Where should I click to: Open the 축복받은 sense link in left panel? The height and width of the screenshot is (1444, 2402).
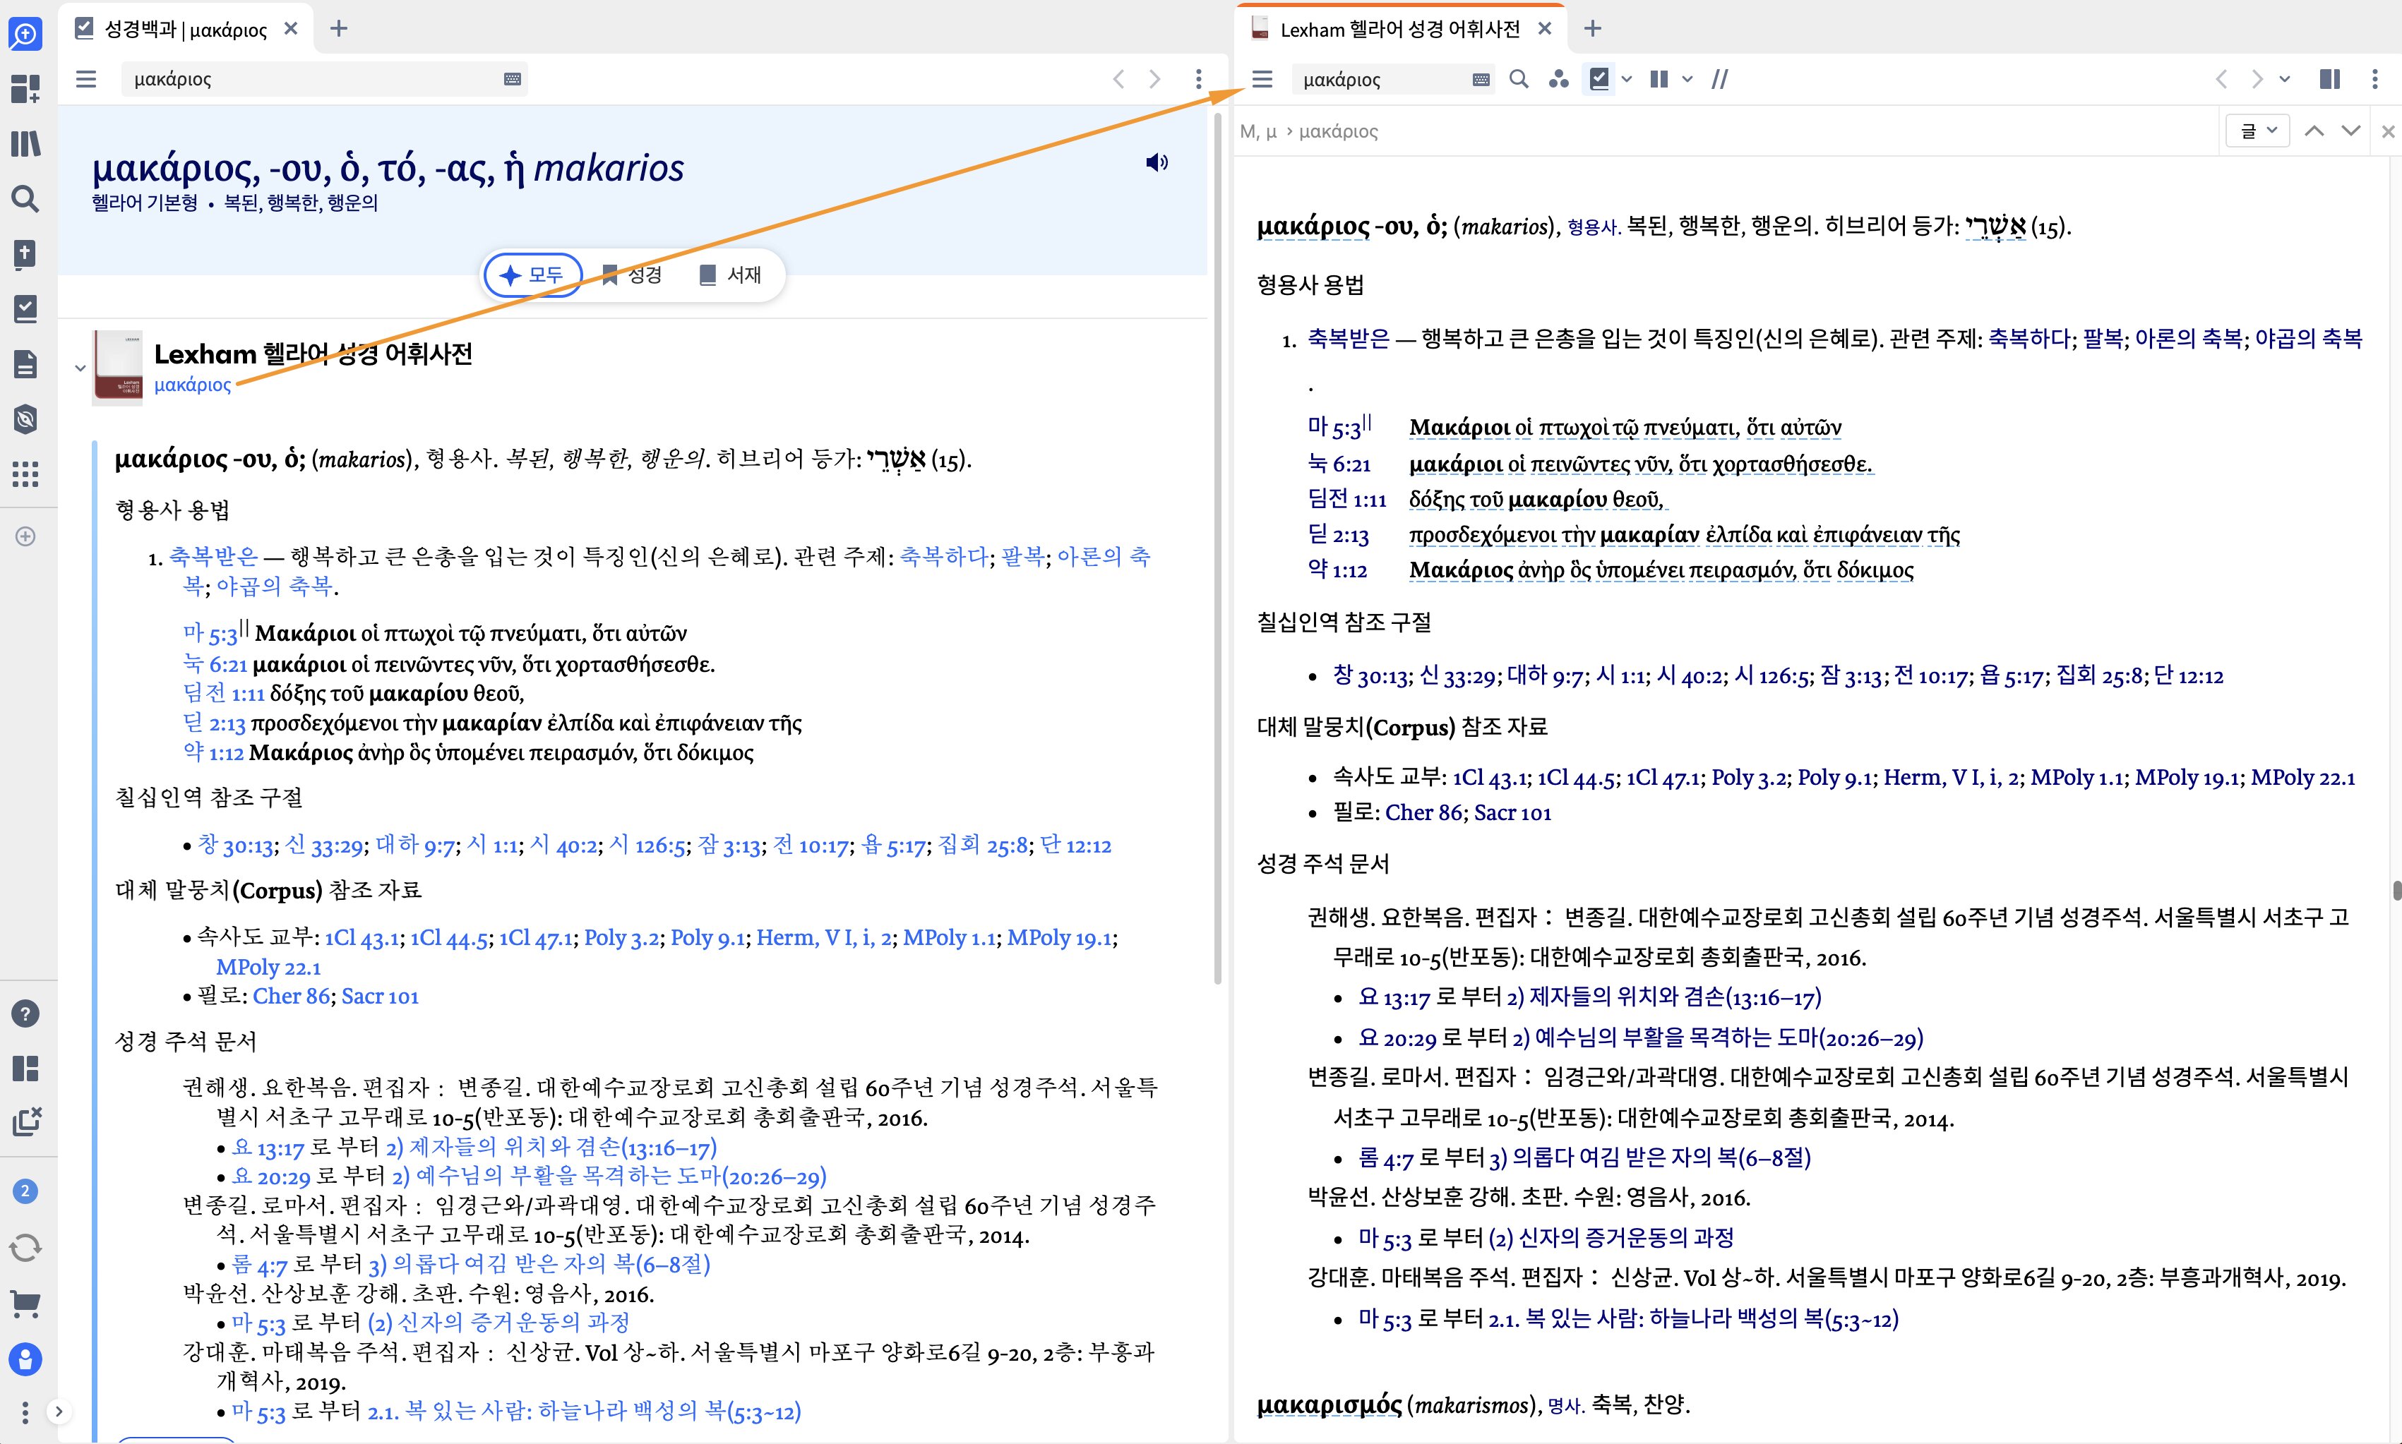point(214,557)
